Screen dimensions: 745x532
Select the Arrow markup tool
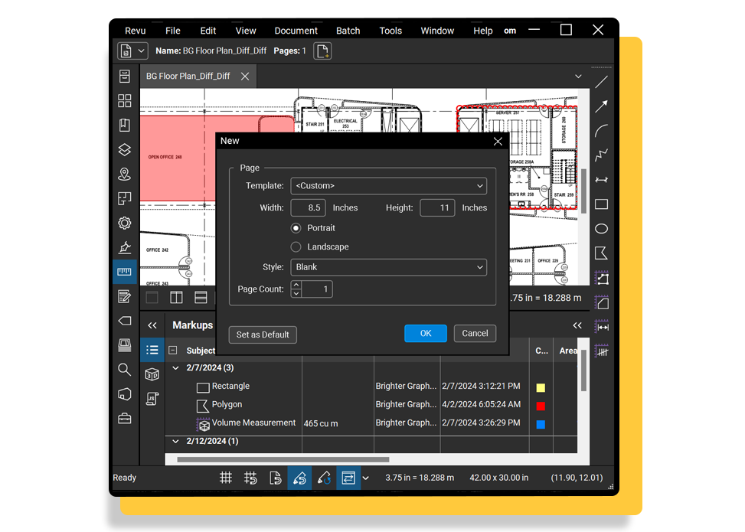pos(602,106)
